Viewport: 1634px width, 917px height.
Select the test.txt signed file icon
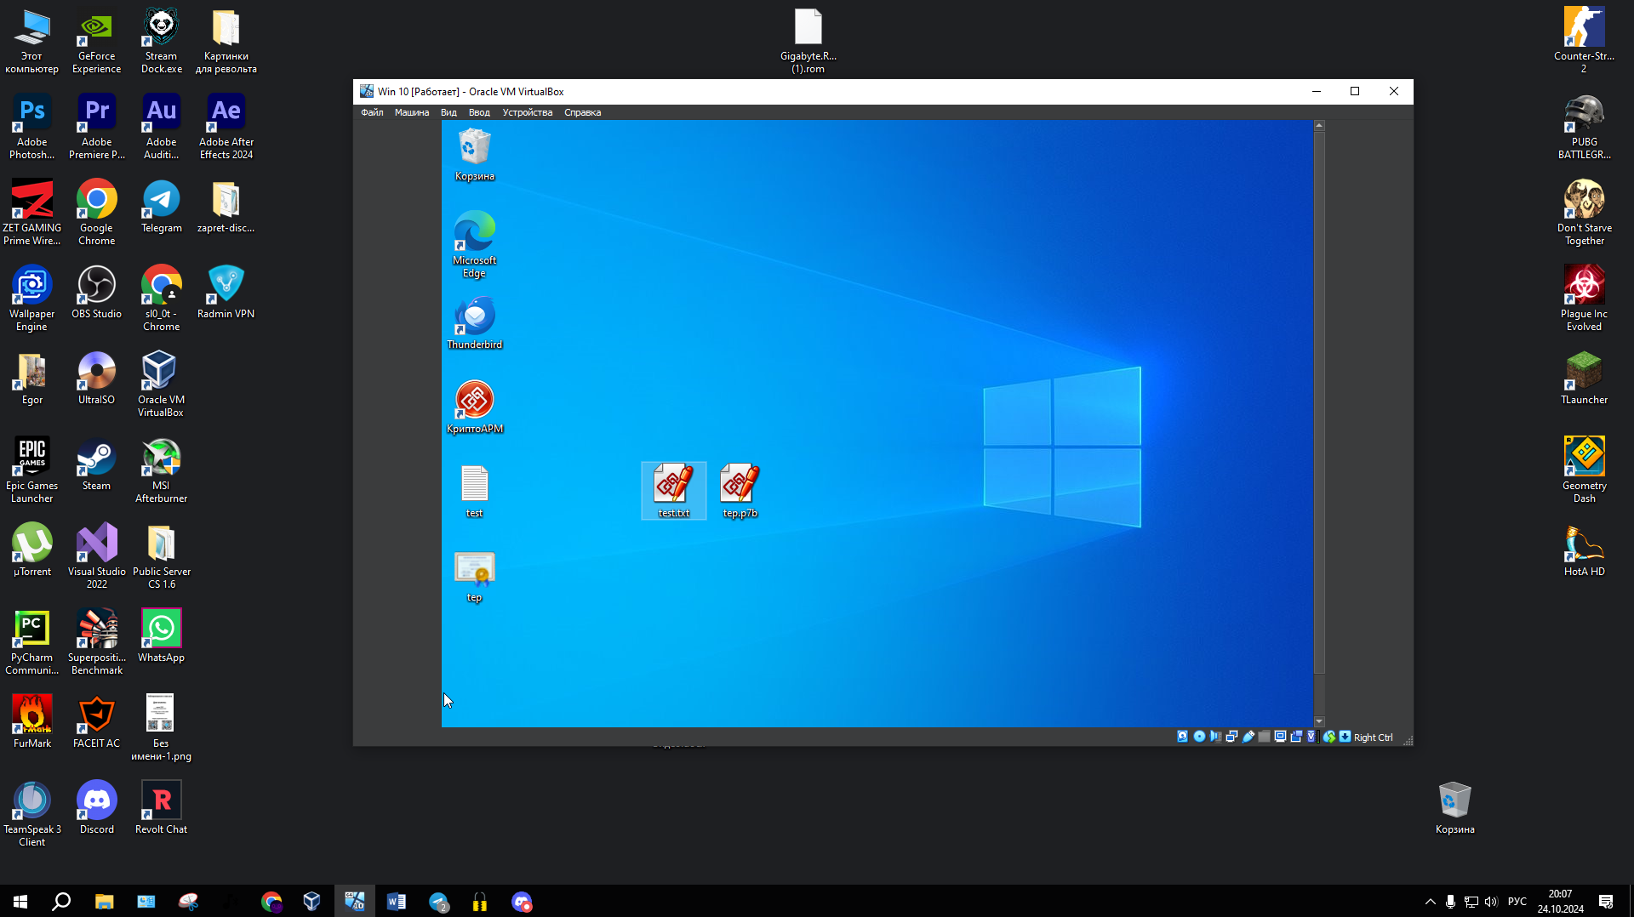tap(673, 491)
